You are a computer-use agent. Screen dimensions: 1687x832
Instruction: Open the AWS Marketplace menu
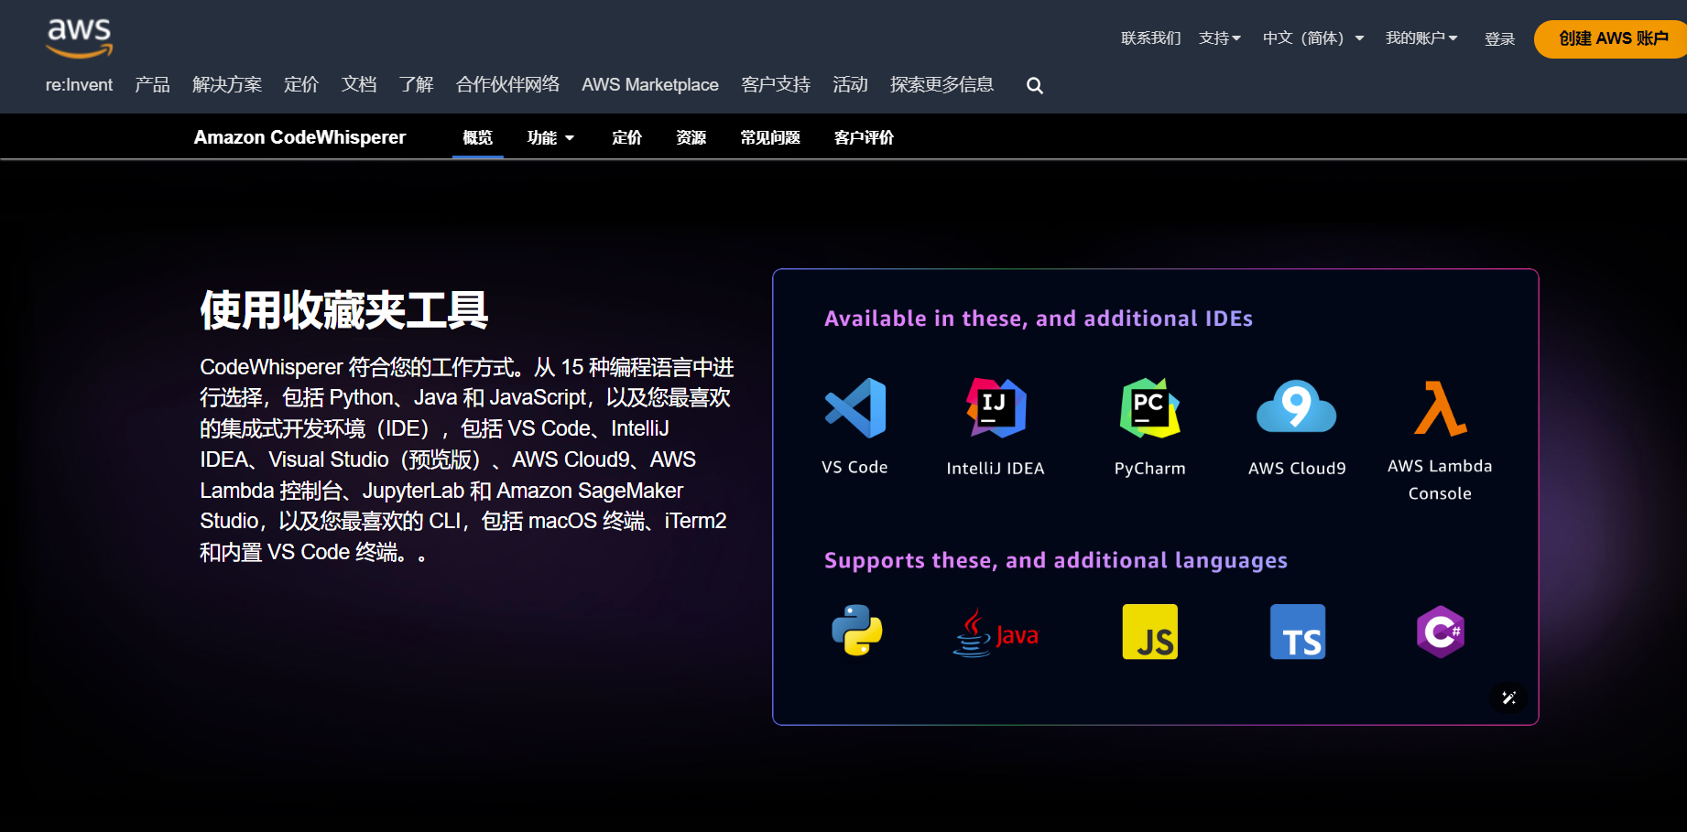[650, 85]
